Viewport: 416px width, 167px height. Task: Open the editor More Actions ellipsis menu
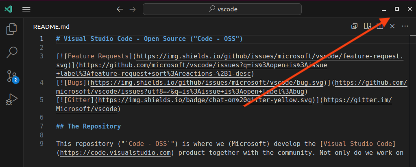tap(405, 26)
